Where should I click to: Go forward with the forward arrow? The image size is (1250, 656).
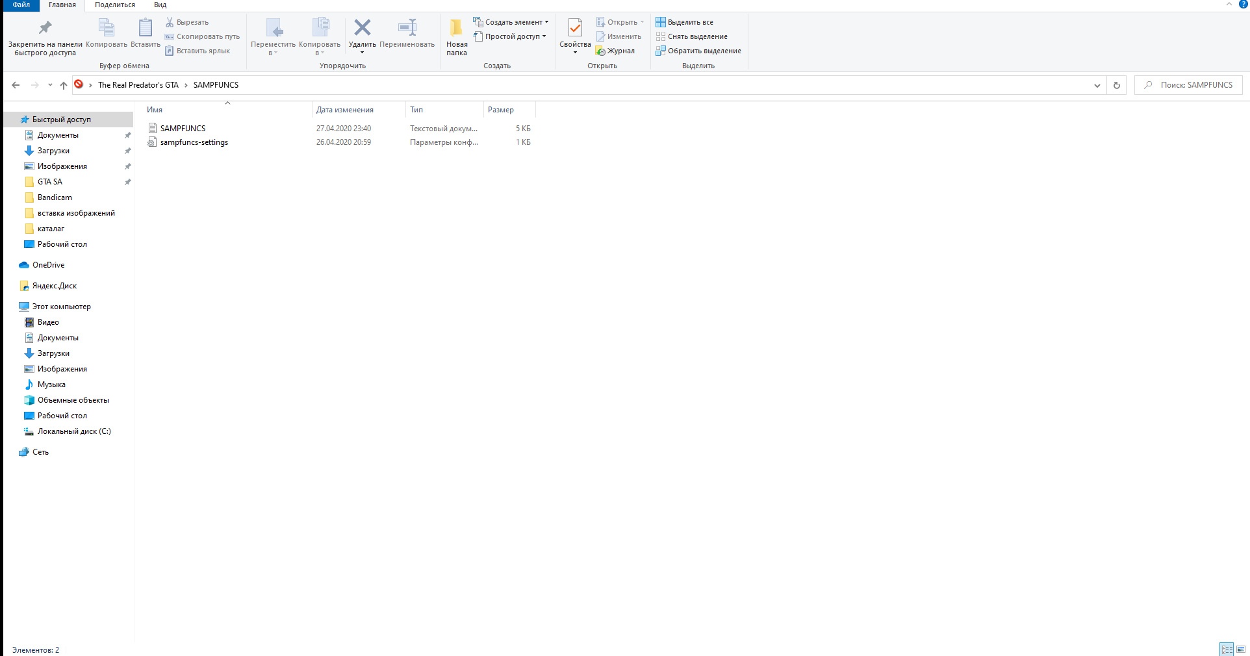tap(35, 85)
